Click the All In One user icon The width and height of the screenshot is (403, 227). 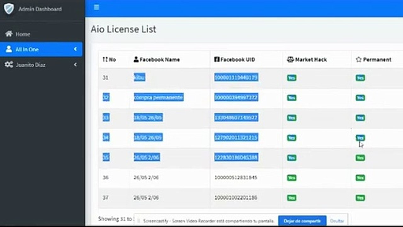tap(9, 49)
